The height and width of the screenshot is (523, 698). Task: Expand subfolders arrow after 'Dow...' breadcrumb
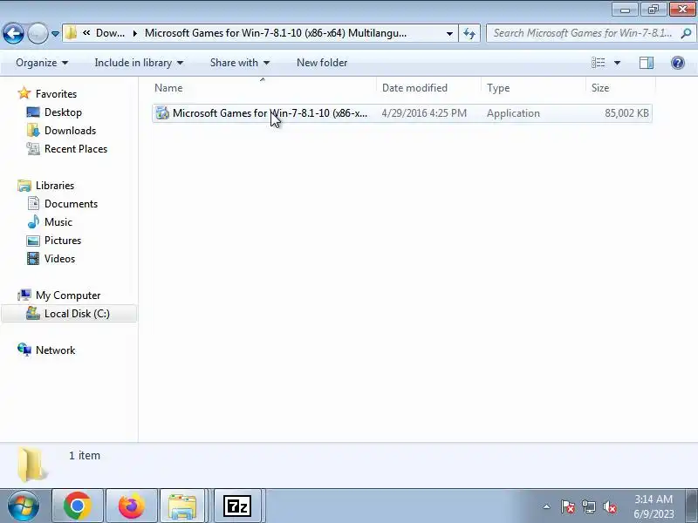[x=135, y=33]
